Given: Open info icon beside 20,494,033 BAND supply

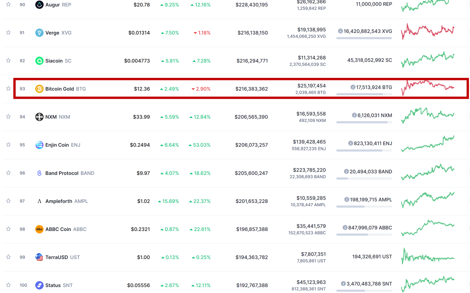Looking at the screenshot, I should (346, 172).
